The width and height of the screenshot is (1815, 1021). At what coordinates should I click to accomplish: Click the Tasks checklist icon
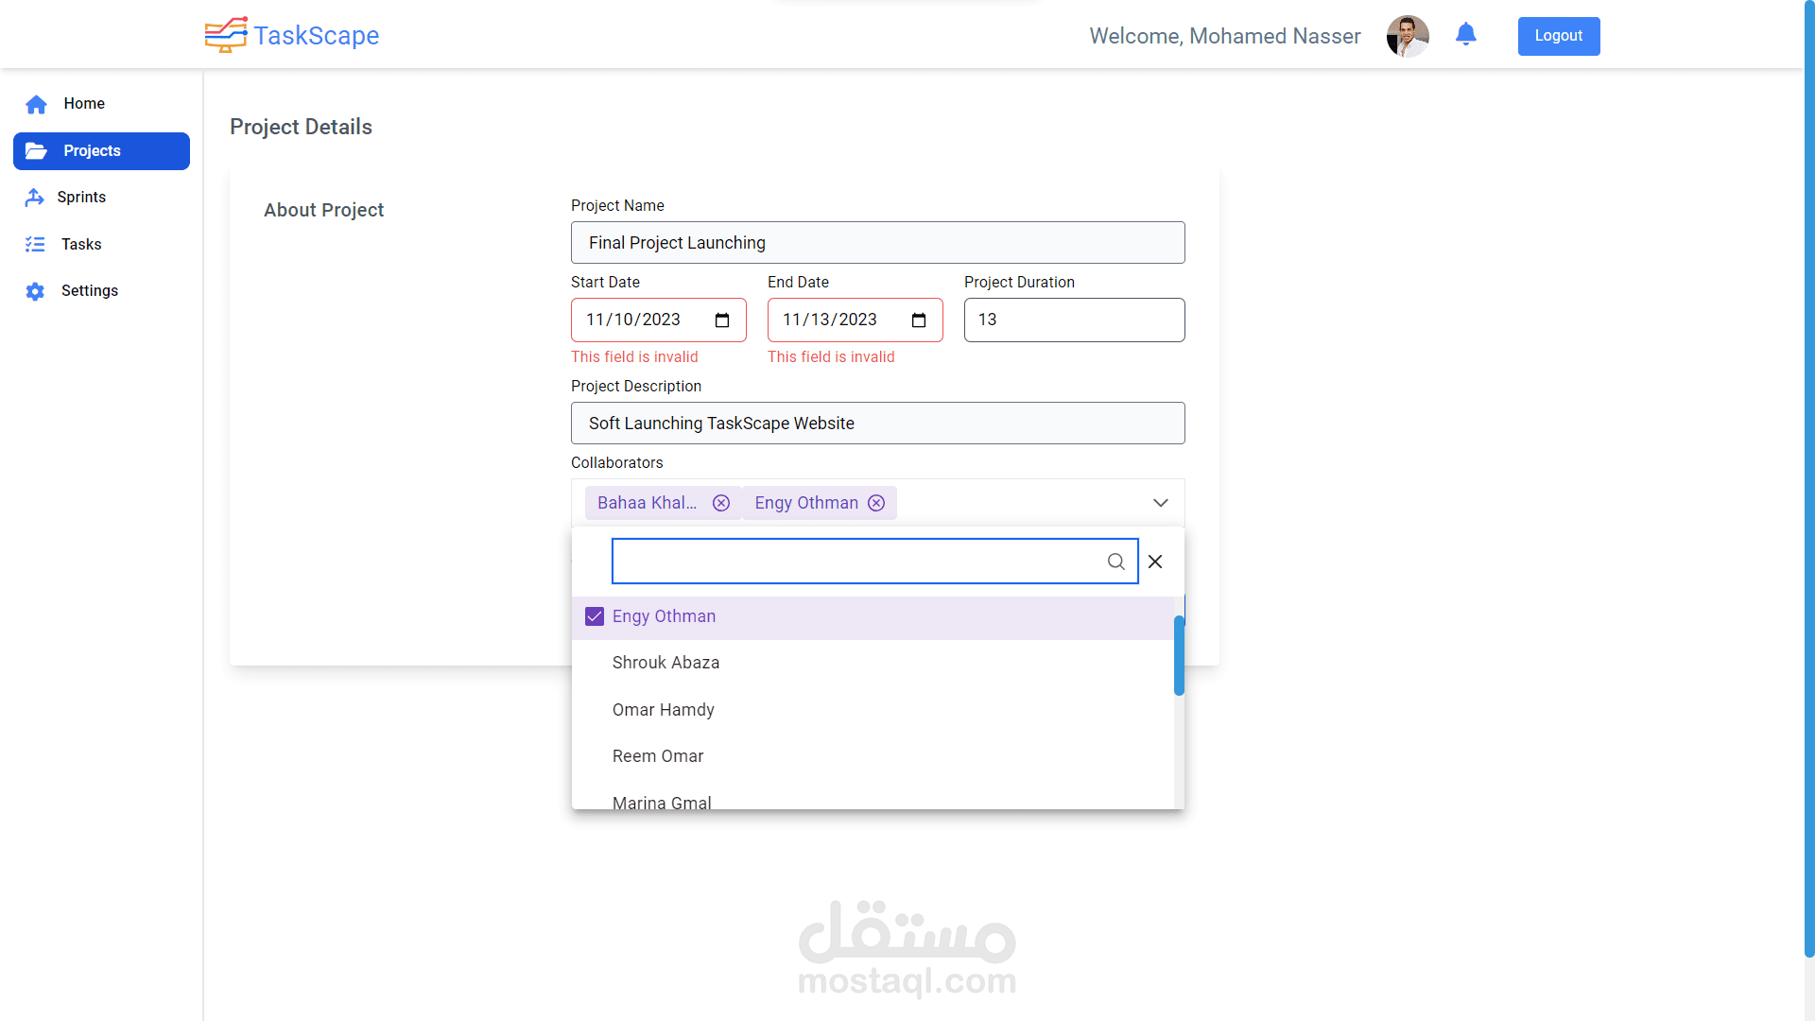(x=35, y=244)
